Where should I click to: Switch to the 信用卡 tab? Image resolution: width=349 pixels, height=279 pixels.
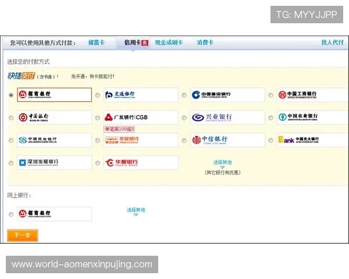pos(133,42)
